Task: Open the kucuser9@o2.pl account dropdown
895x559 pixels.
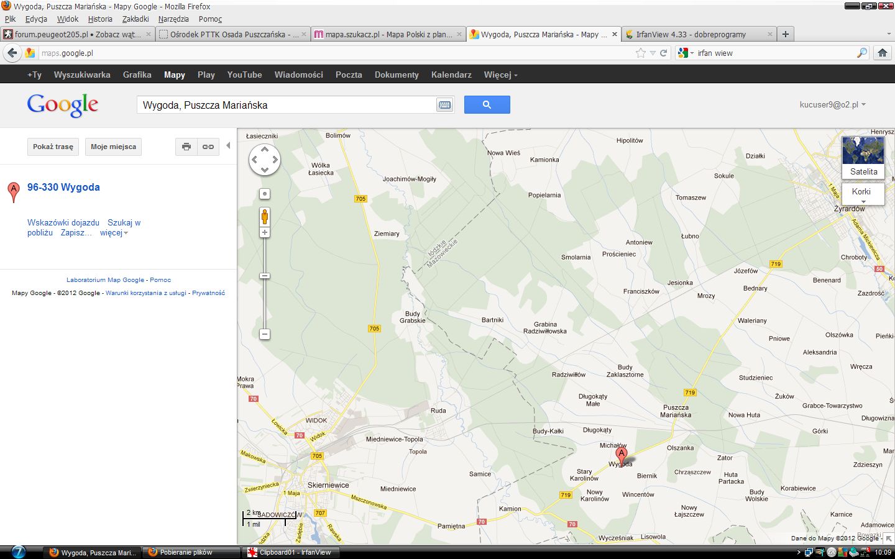Action: [832, 104]
